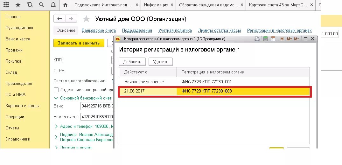Open Лимиты остатка кассы link
The width and height of the screenshot is (342, 165).
point(220,31)
